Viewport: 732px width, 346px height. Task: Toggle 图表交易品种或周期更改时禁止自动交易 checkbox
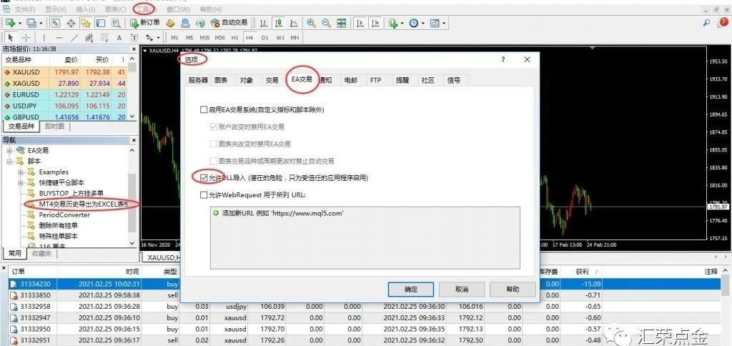point(213,161)
